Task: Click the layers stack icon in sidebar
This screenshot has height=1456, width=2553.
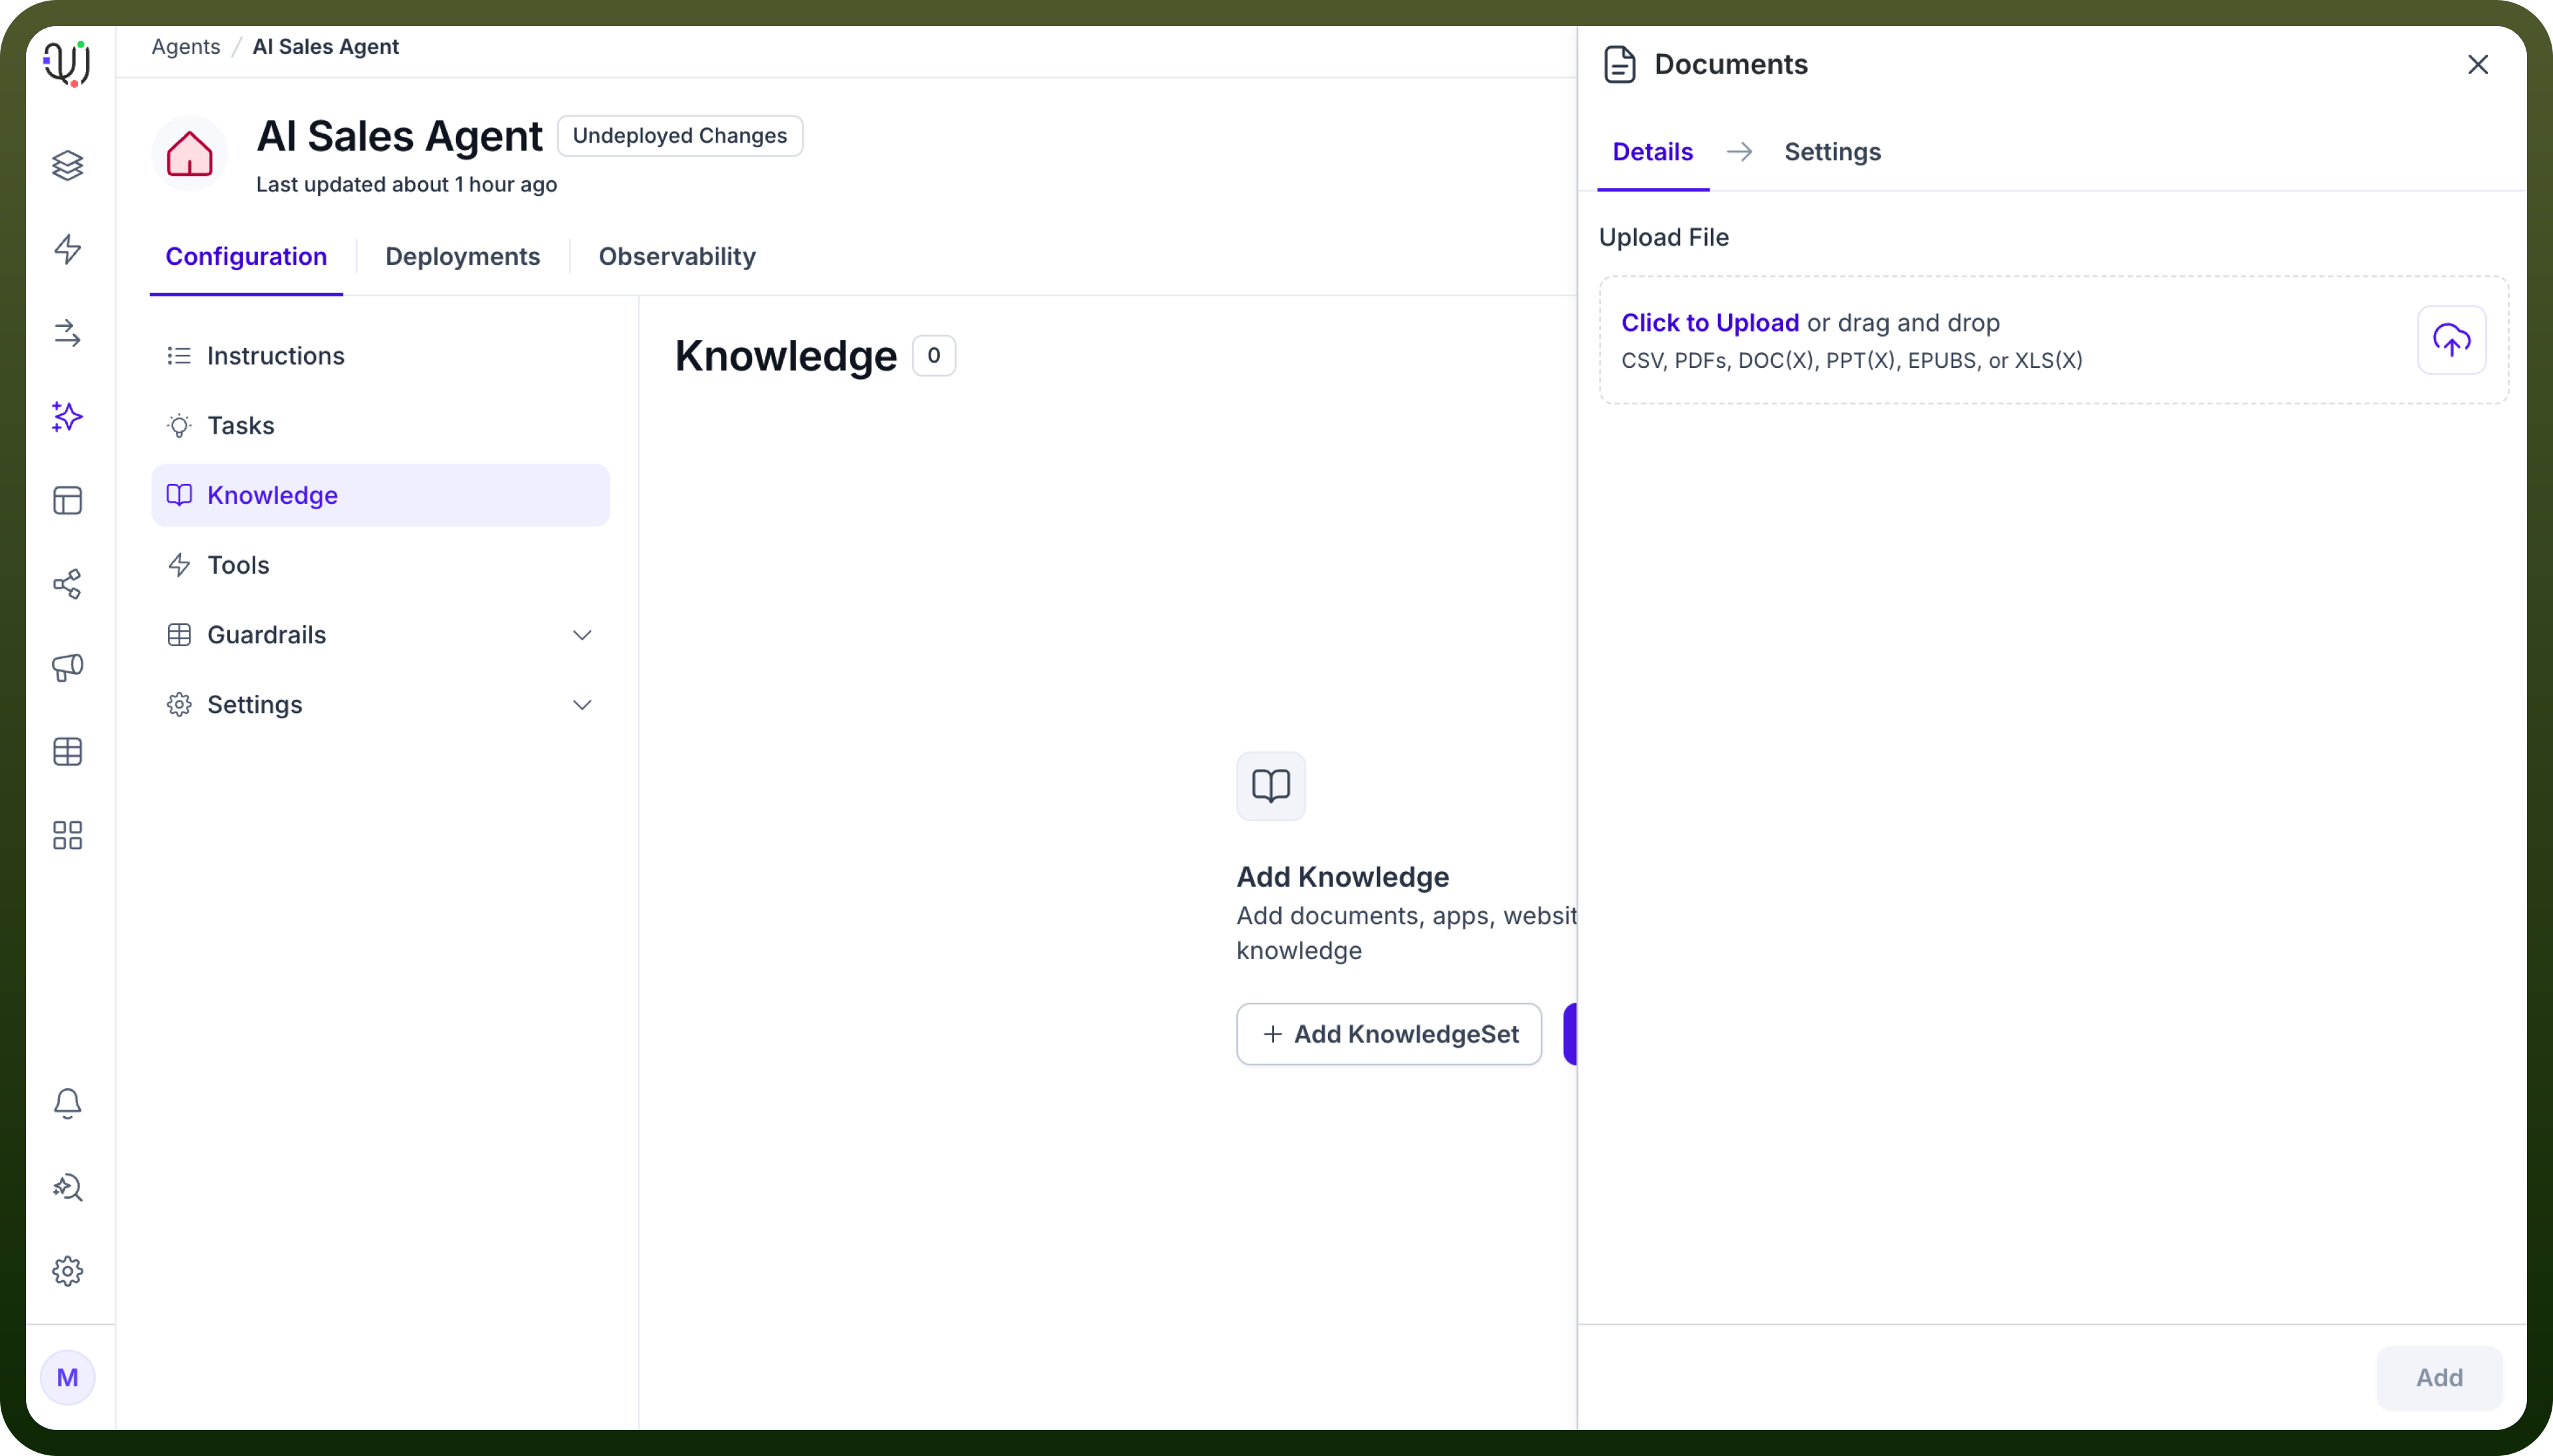Action: pyautogui.click(x=67, y=165)
